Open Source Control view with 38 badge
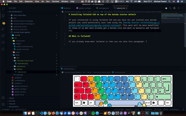Image resolution: width=186 pixels, height=116 pixels. [x=3, y=22]
